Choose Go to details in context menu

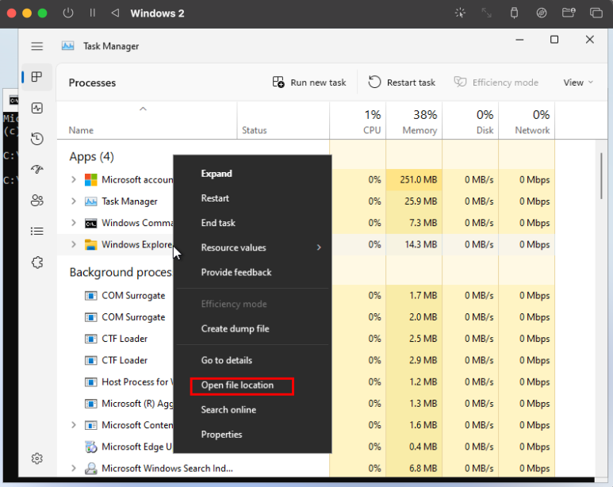(252, 360)
